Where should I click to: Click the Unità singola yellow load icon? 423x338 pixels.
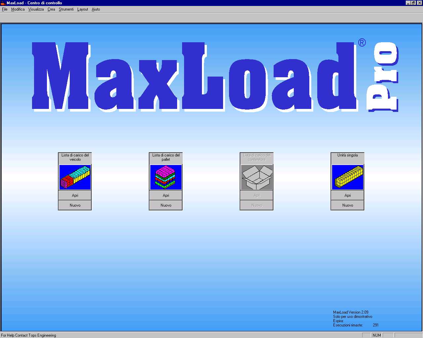pos(348,177)
